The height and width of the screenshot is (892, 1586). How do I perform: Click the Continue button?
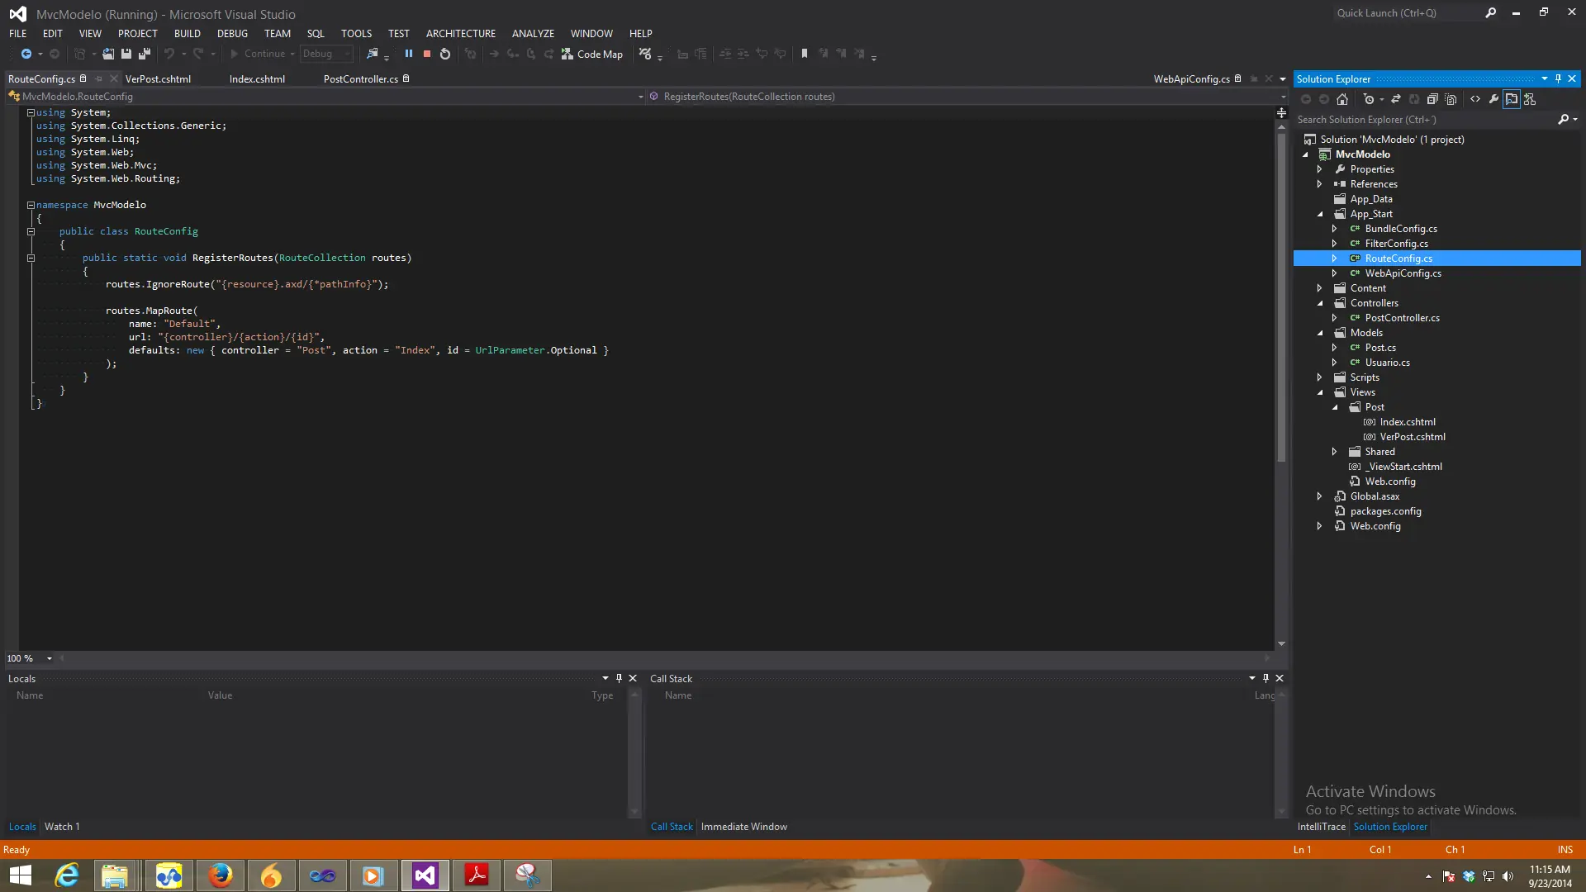click(x=258, y=54)
